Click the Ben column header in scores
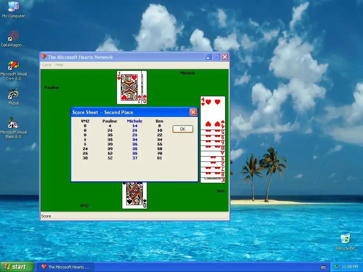Viewport: 363px width, 272px height. click(x=159, y=121)
